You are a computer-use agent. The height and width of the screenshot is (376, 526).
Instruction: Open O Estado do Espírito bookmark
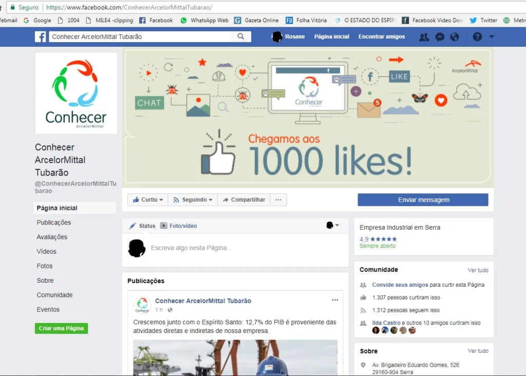coord(365,21)
